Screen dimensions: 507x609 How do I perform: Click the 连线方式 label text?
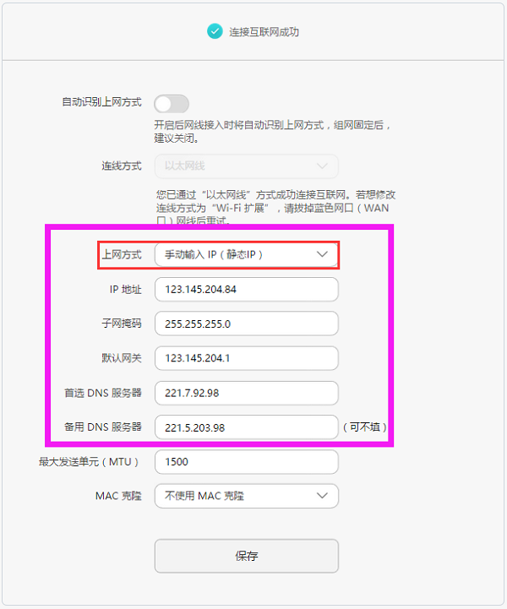[x=121, y=166]
